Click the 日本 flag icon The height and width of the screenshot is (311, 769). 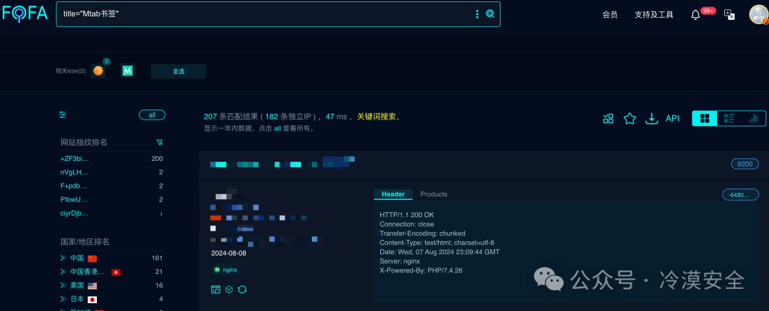92,300
